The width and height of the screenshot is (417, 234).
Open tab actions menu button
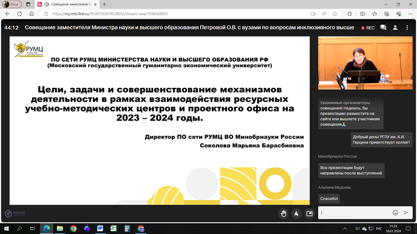(28, 4)
